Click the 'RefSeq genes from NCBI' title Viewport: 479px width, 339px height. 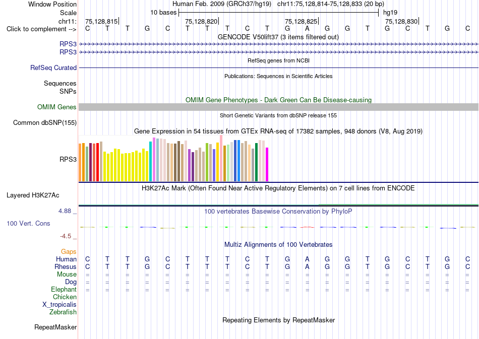[x=278, y=60]
